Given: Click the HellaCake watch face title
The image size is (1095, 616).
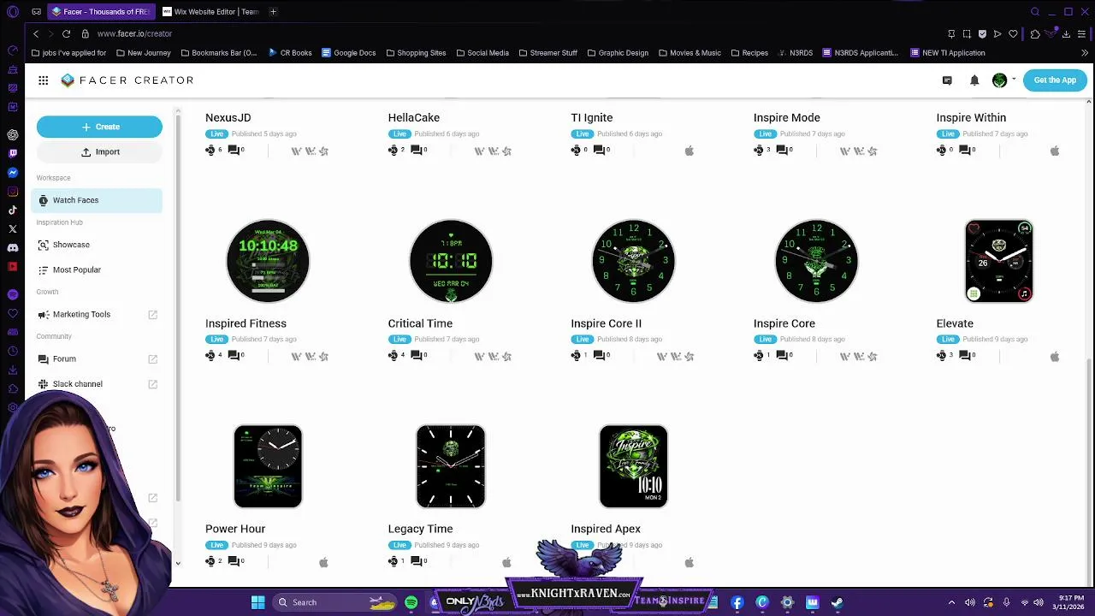Looking at the screenshot, I should [413, 118].
